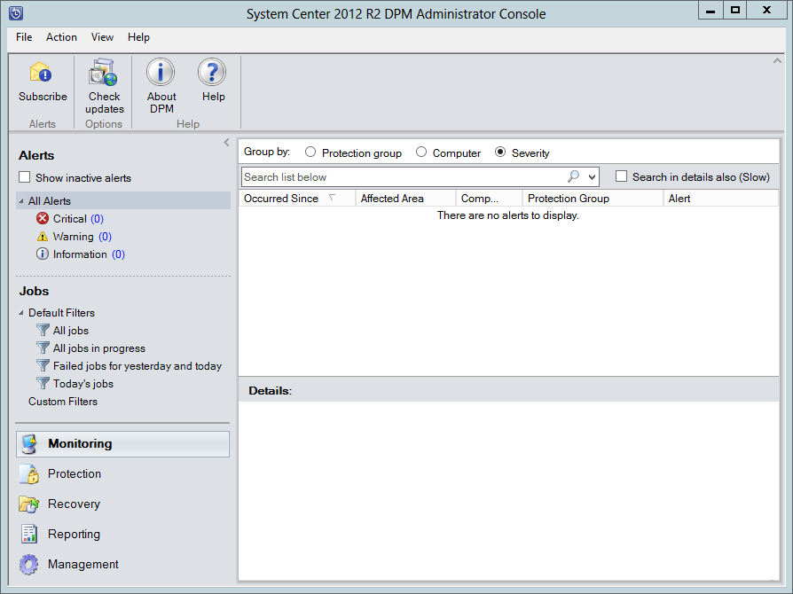Click the All jobs filter funnel icon

click(x=43, y=330)
